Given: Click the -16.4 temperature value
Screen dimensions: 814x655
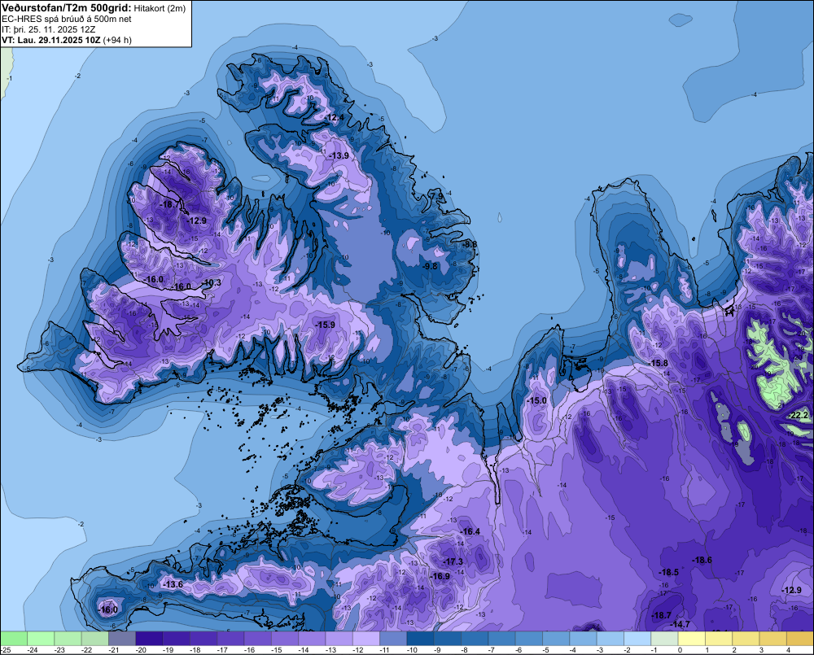Looking at the screenshot, I should click(x=470, y=531).
